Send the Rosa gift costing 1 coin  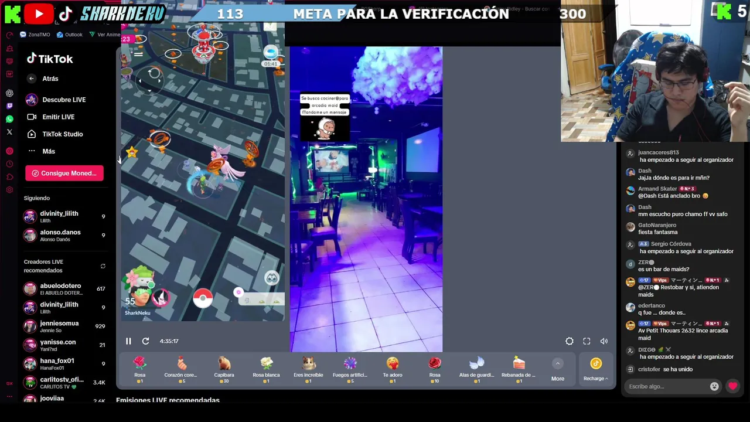(x=139, y=370)
